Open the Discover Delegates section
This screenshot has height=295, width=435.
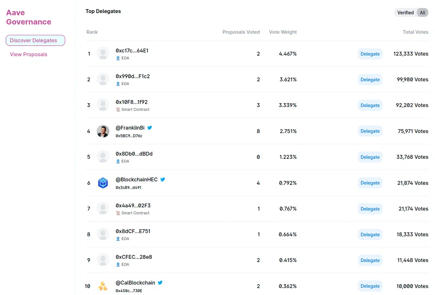[x=35, y=40]
